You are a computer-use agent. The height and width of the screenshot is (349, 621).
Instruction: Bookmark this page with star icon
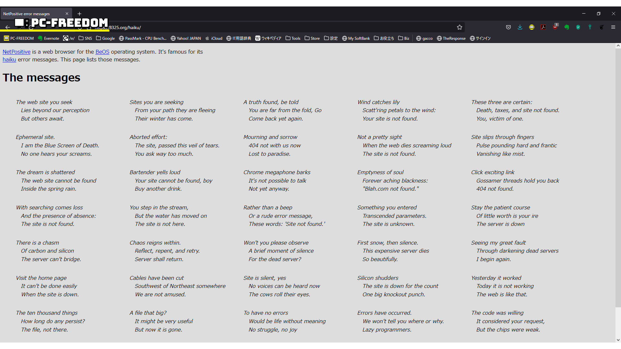tap(460, 27)
